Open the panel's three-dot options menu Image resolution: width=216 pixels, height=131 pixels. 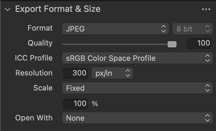click(x=206, y=9)
